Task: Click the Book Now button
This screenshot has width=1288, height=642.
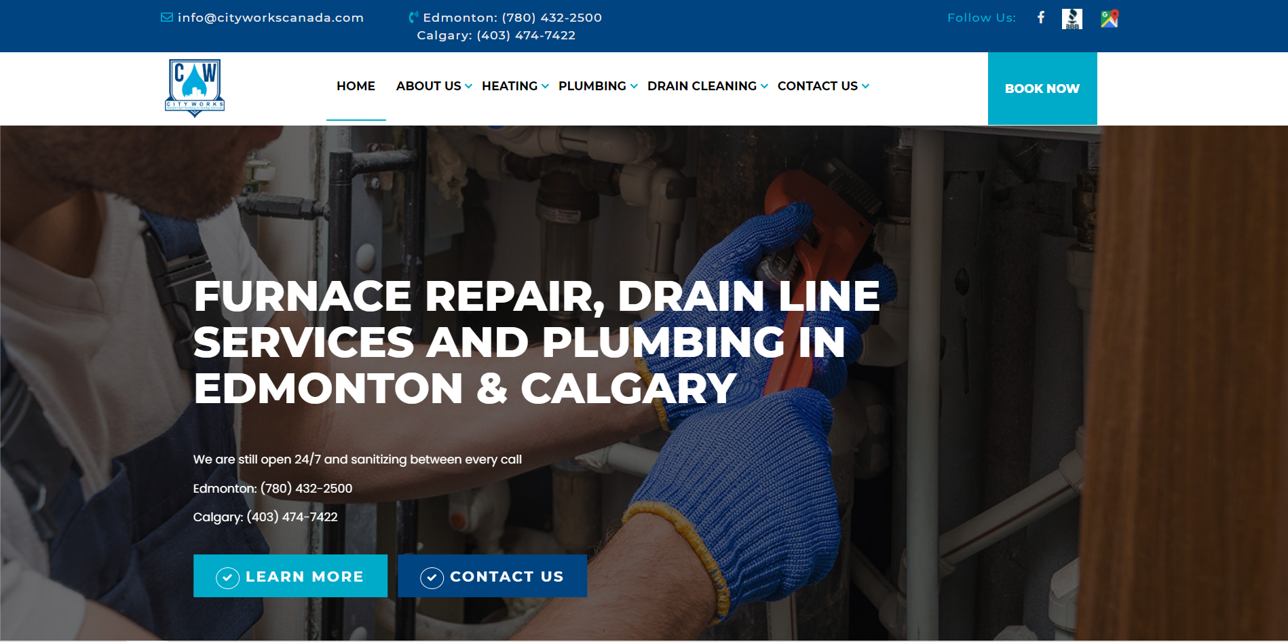Action: point(1042,88)
